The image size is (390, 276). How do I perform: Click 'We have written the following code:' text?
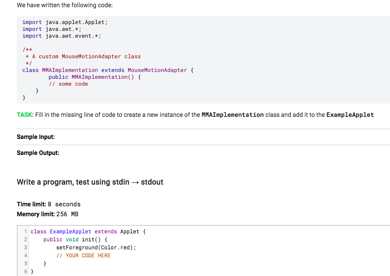65,5
